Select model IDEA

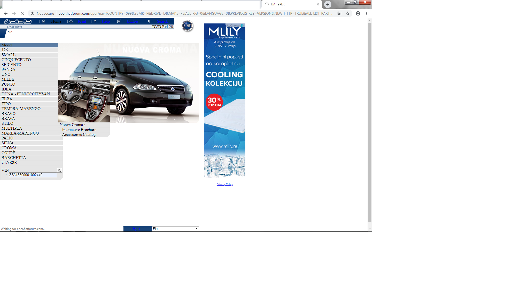[29, 89]
